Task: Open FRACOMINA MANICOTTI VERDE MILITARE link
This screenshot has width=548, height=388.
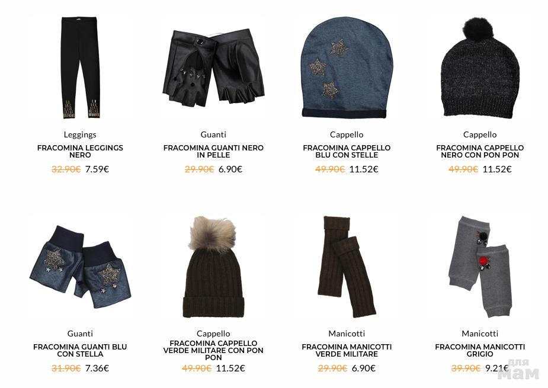Action: click(x=347, y=351)
